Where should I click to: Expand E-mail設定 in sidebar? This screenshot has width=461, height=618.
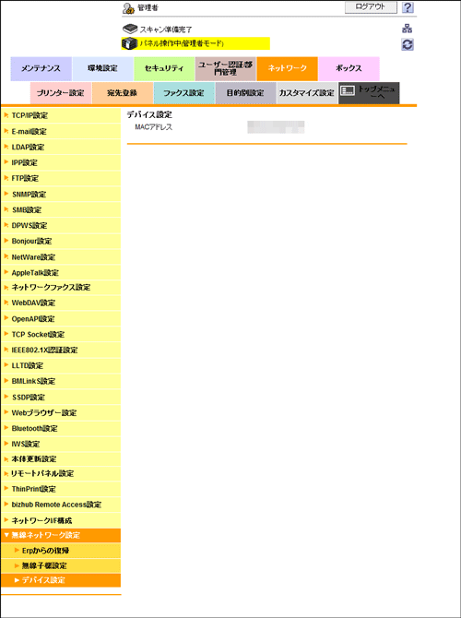[61, 132]
